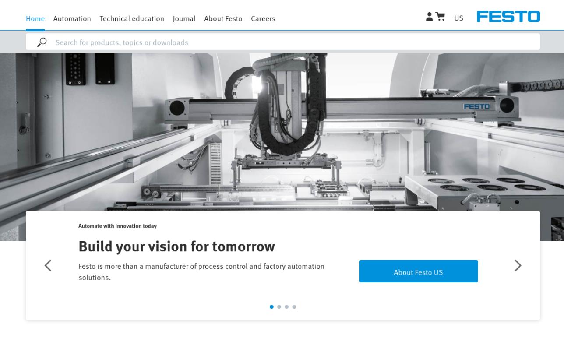Select Technical education in navigation

pyautogui.click(x=132, y=18)
